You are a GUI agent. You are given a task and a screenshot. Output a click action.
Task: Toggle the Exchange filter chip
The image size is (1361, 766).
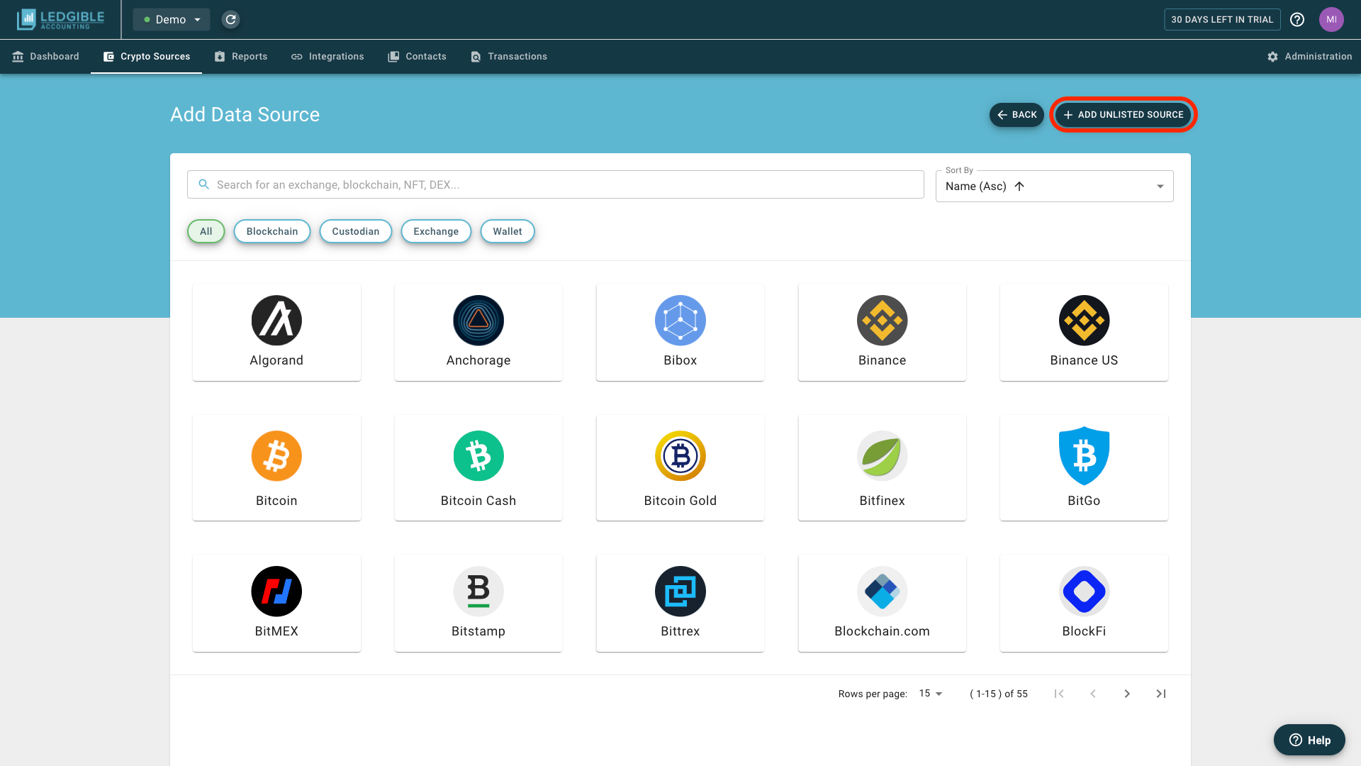click(436, 231)
